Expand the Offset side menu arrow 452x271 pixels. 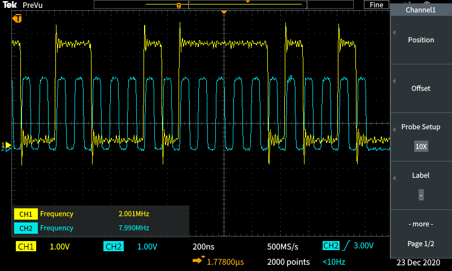click(394, 81)
